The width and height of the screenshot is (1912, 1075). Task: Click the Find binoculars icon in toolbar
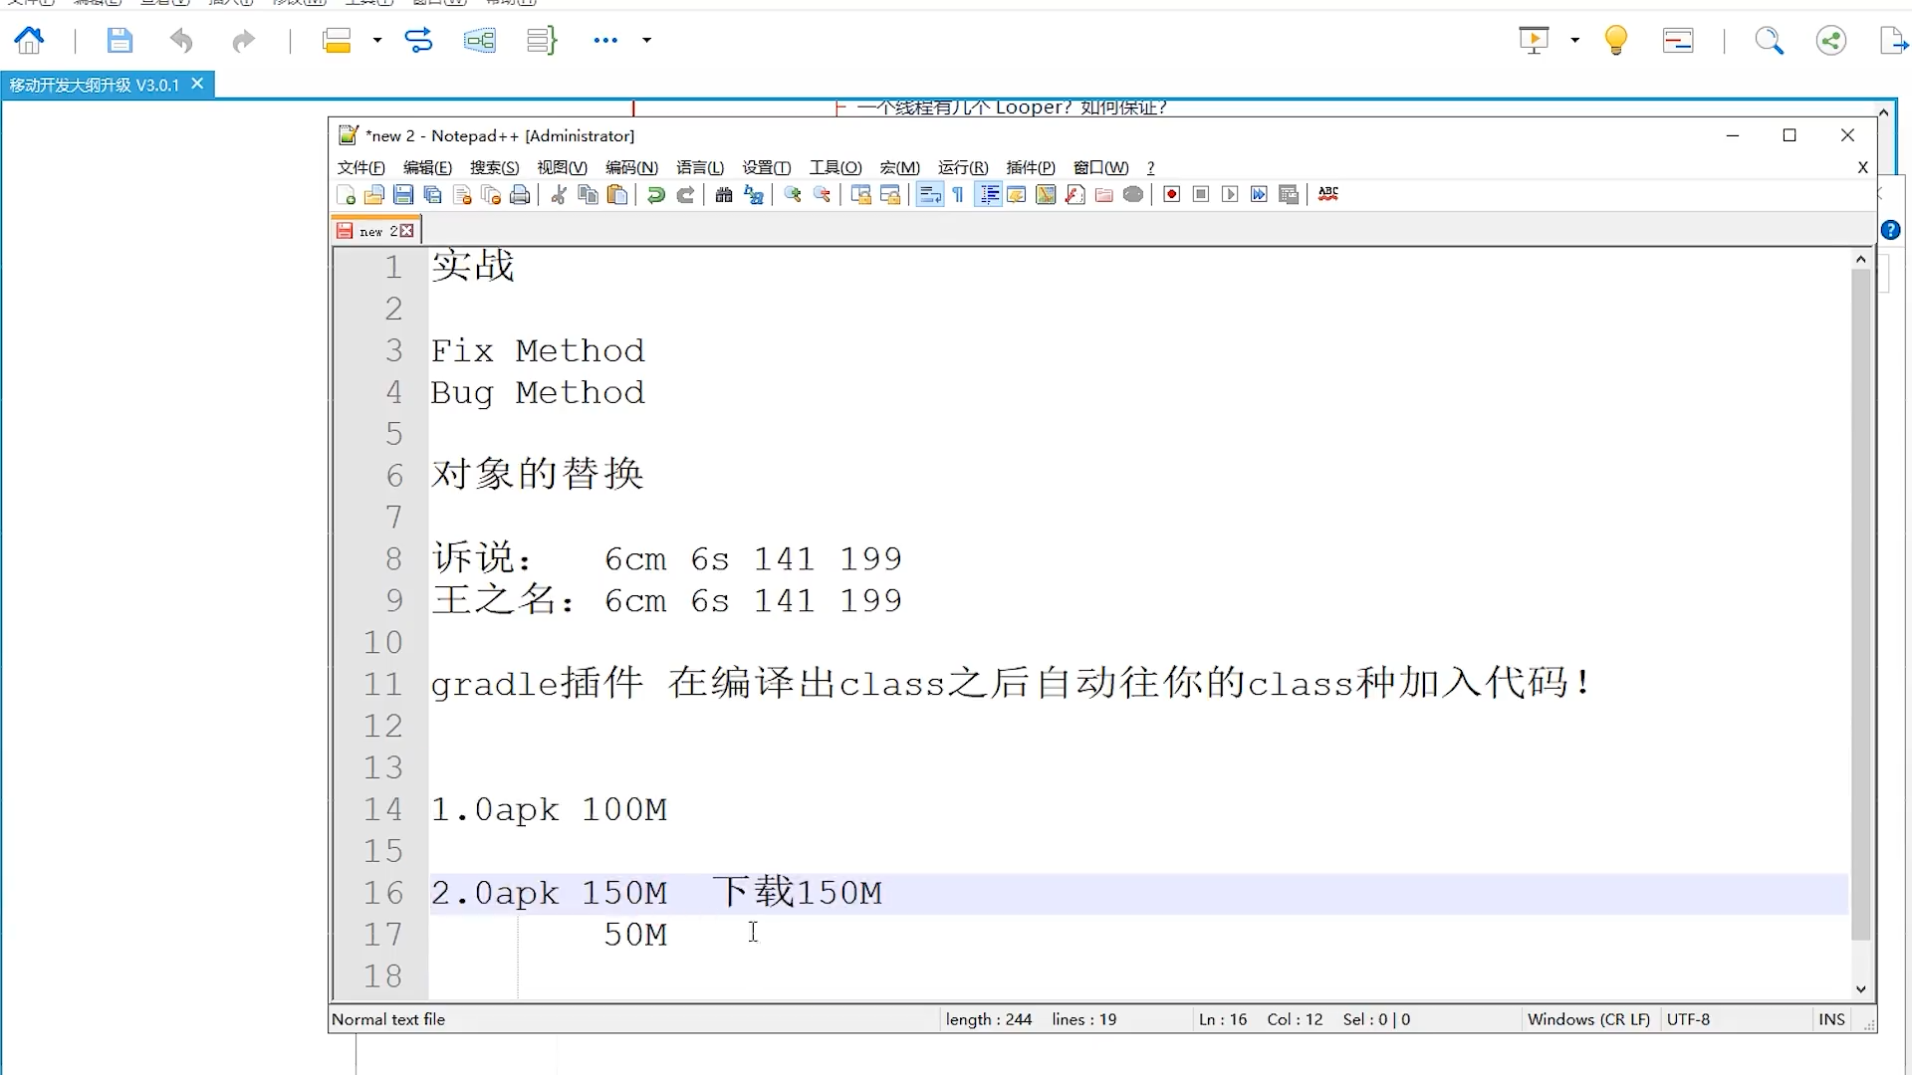point(724,195)
